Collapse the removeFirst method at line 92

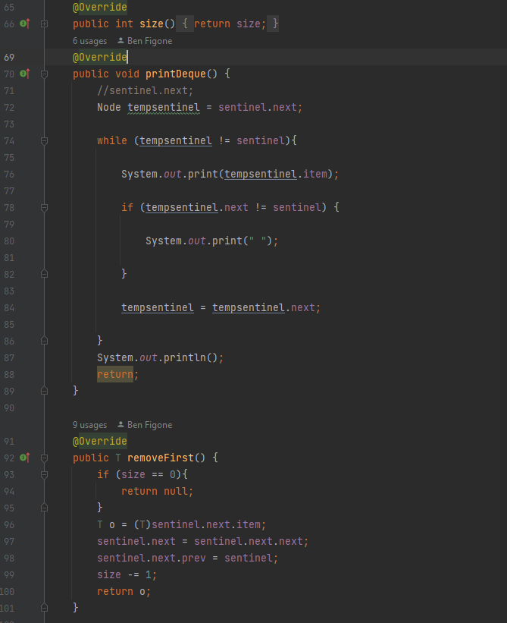point(44,458)
